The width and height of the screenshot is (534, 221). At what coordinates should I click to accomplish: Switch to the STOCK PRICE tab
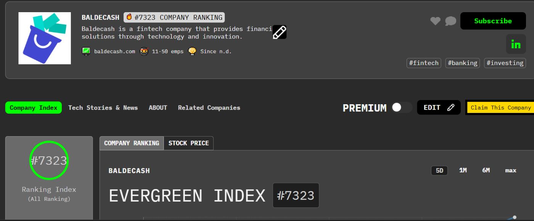[188, 143]
